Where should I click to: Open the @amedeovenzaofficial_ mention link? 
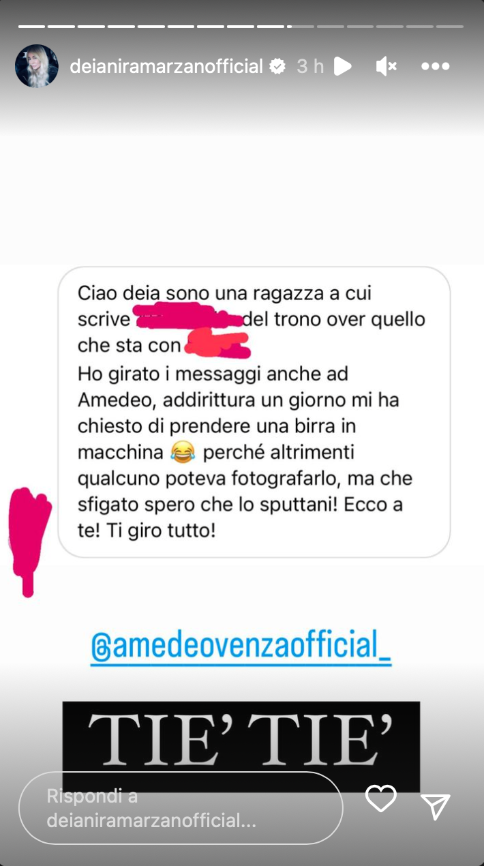point(241,646)
